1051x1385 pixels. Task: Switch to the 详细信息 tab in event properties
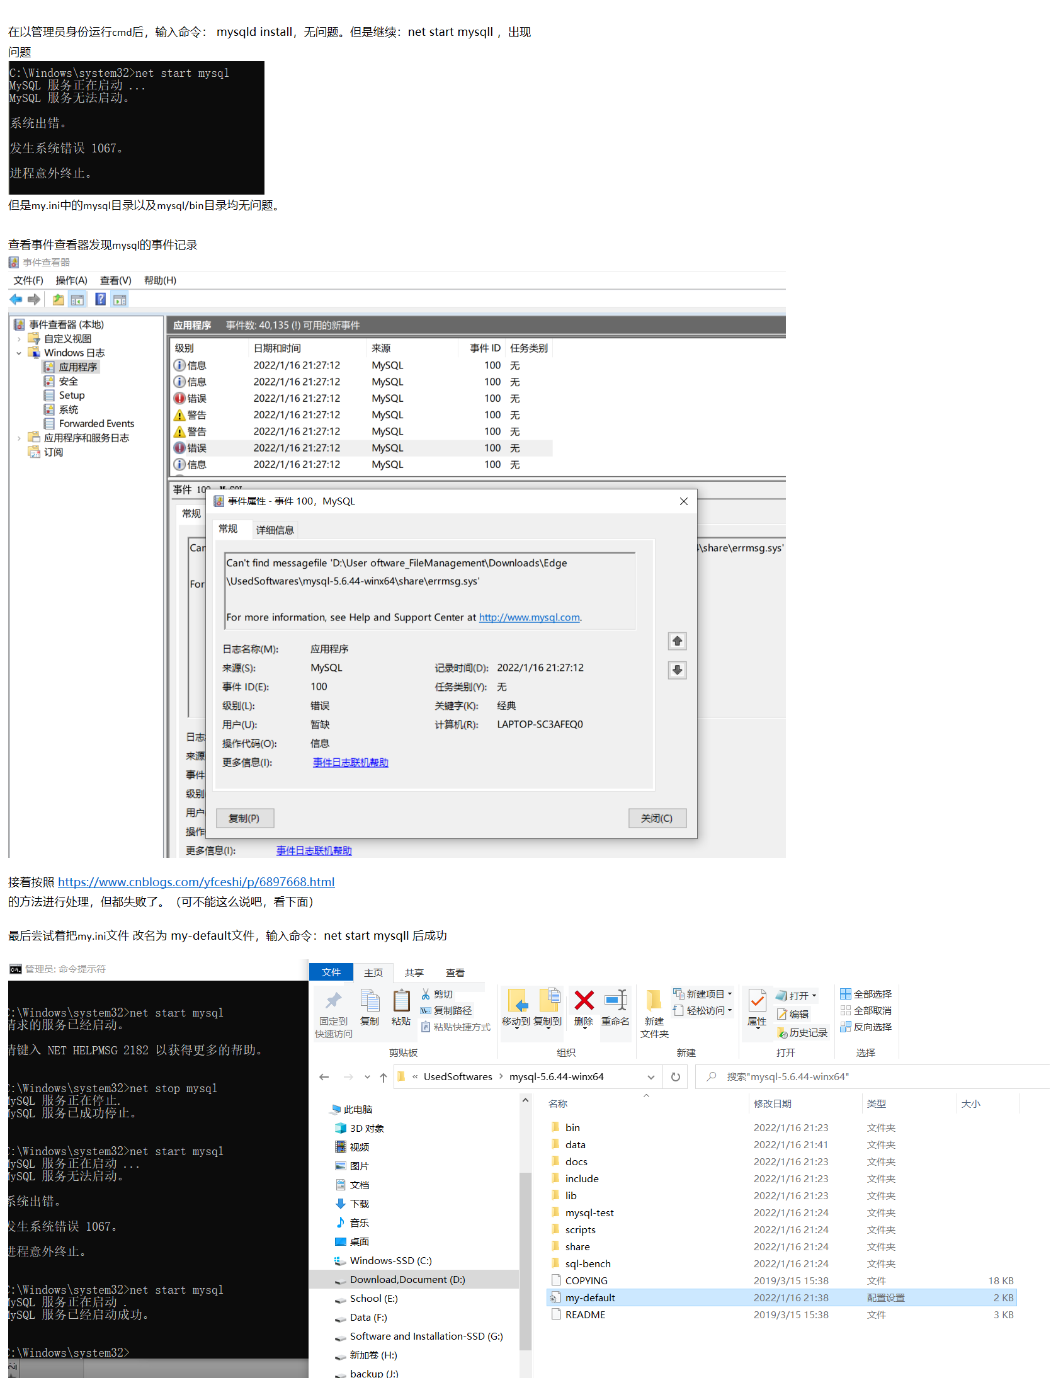click(x=275, y=530)
